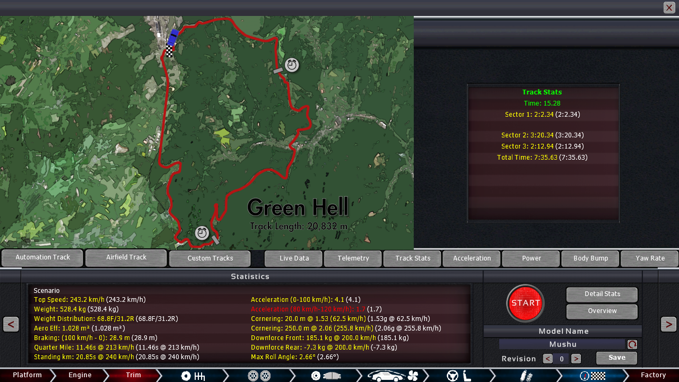Open the drivetrain and gearbox tab icon
Image resolution: width=679 pixels, height=382 pixels.
193,376
